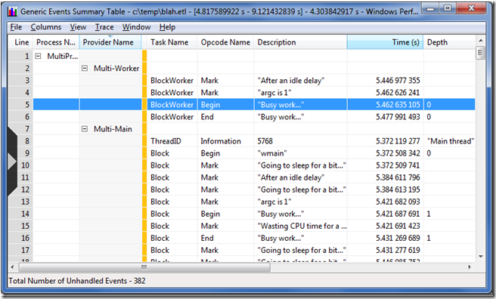
Task: Click the horizontal scrollbar left arrow
Action: 13,267
